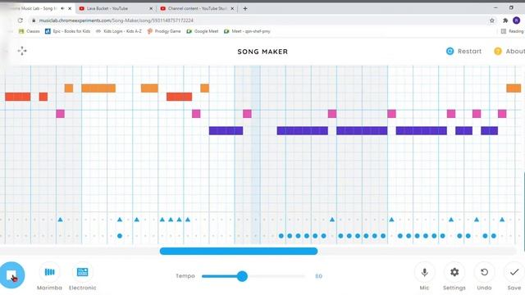This screenshot has width=525, height=295.
Task: Save the song with the checkmark icon
Action: [x=514, y=273]
